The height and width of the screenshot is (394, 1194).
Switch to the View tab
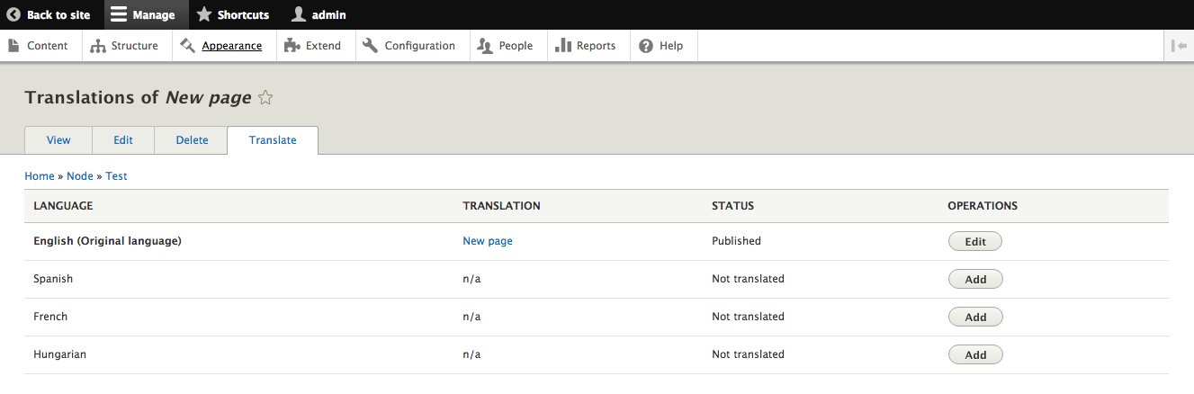pos(58,140)
